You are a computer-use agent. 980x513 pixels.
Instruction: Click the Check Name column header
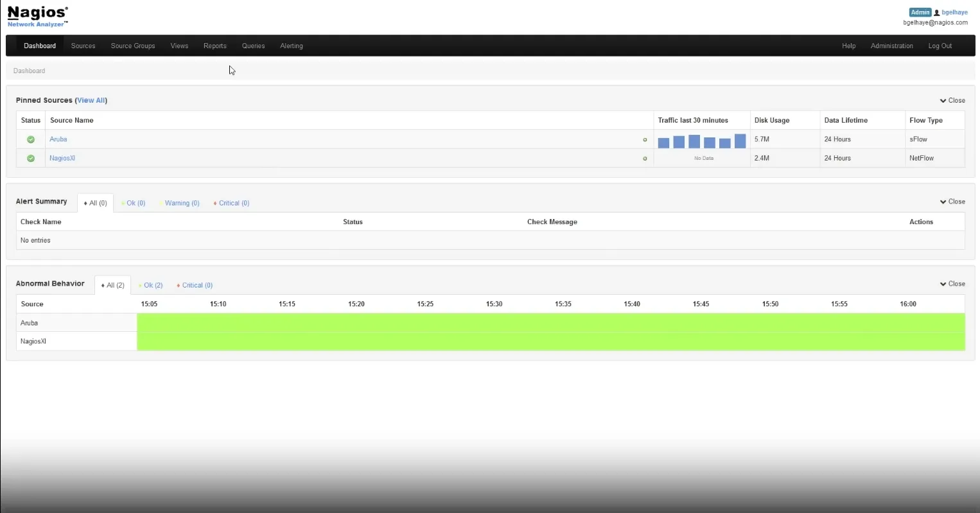pyautogui.click(x=41, y=222)
